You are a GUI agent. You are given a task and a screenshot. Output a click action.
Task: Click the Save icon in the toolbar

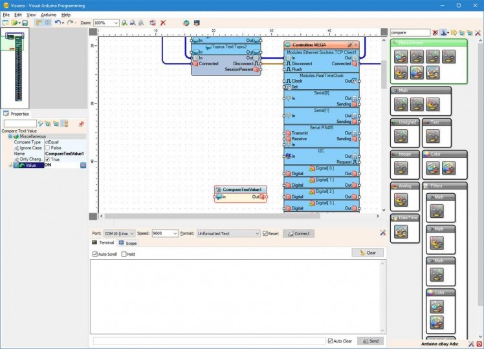(25, 23)
